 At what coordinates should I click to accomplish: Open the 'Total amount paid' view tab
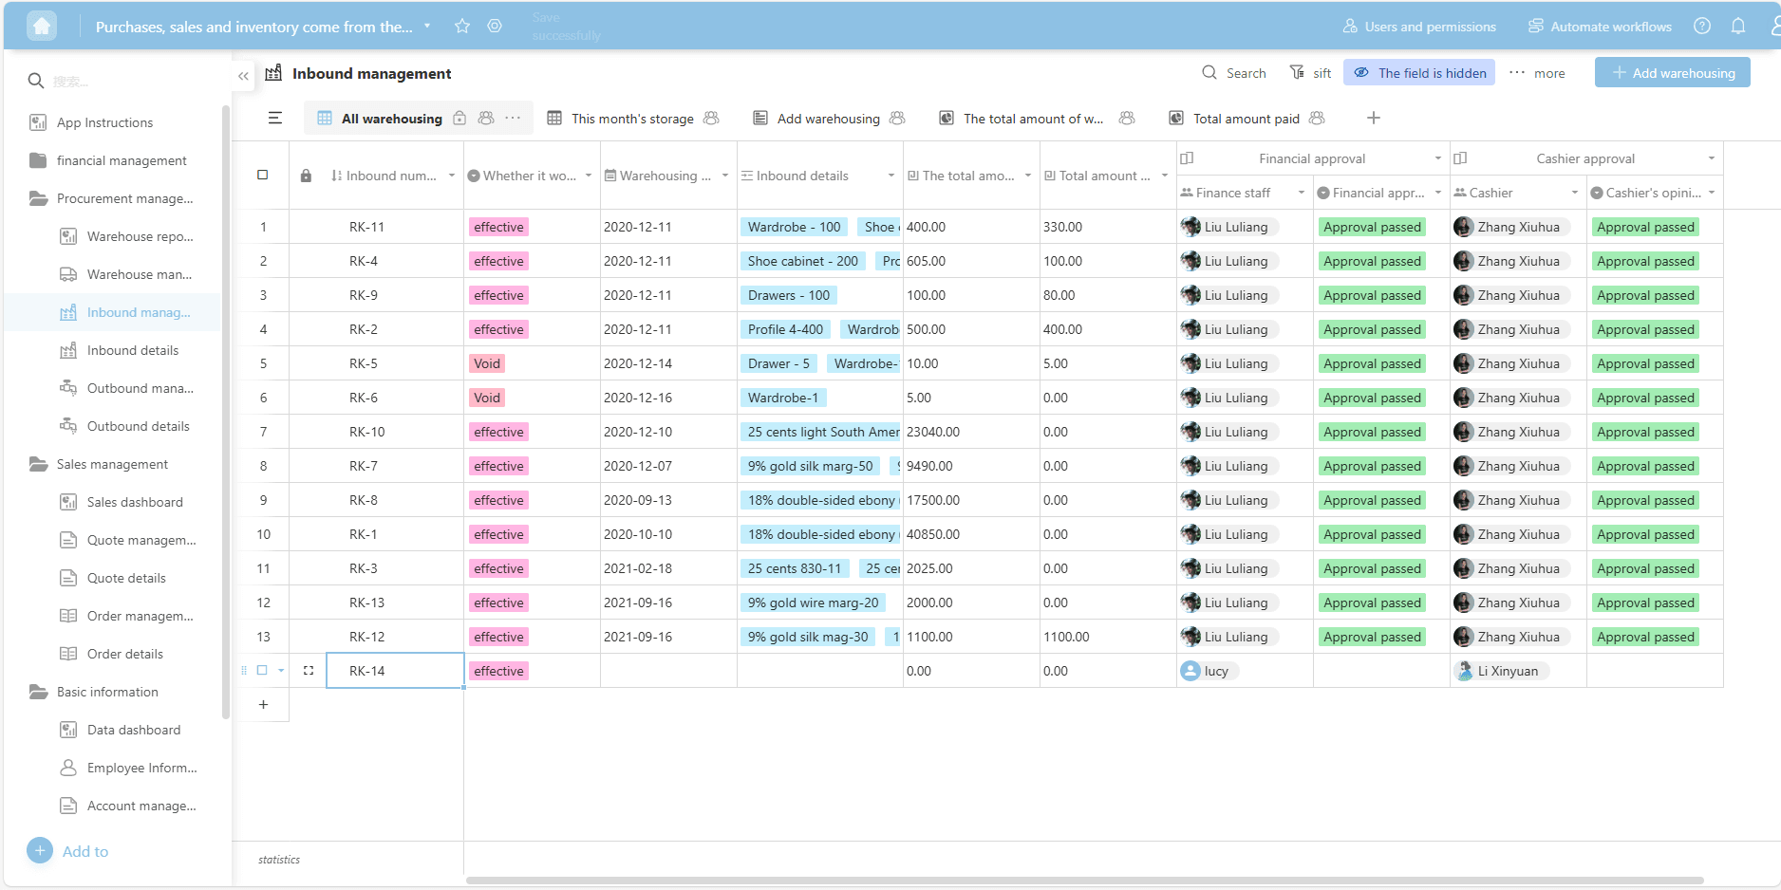[1246, 119]
